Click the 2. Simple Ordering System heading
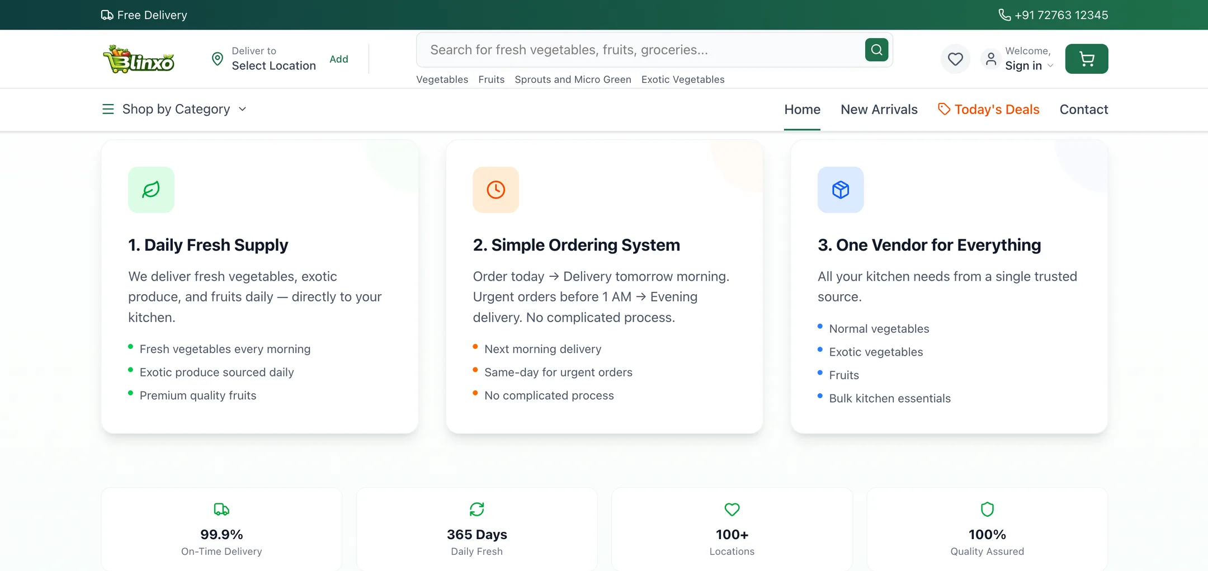The image size is (1208, 571). tap(577, 245)
